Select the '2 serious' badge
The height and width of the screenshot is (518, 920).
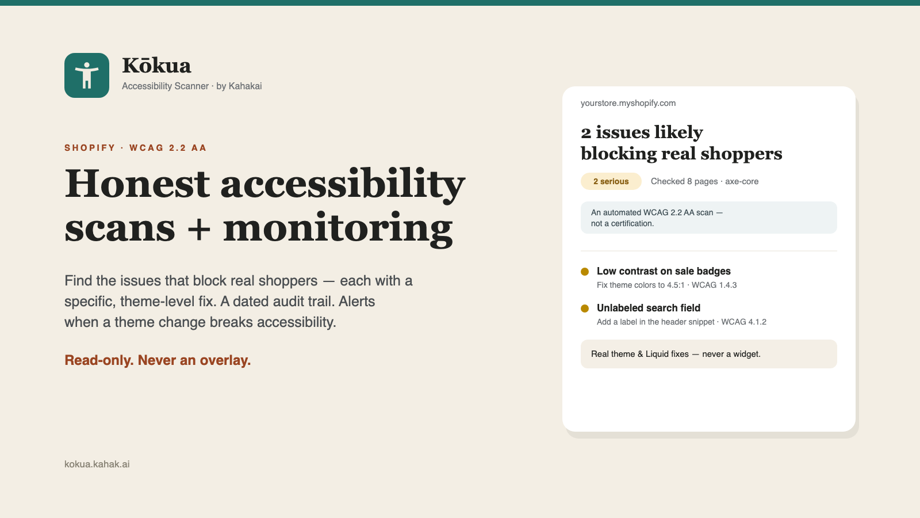(611, 181)
